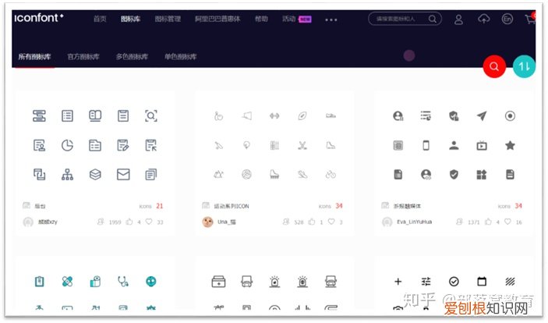Open the 浙报融媒体 library title
The image size is (548, 323).
[407, 206]
